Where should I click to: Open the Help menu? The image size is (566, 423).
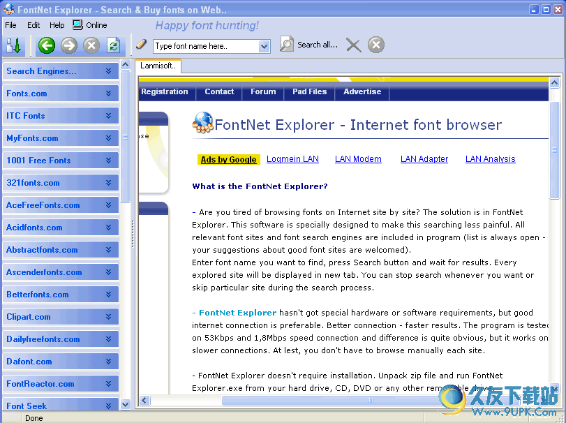click(57, 25)
